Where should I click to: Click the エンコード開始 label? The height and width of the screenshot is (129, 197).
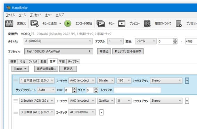84,24
